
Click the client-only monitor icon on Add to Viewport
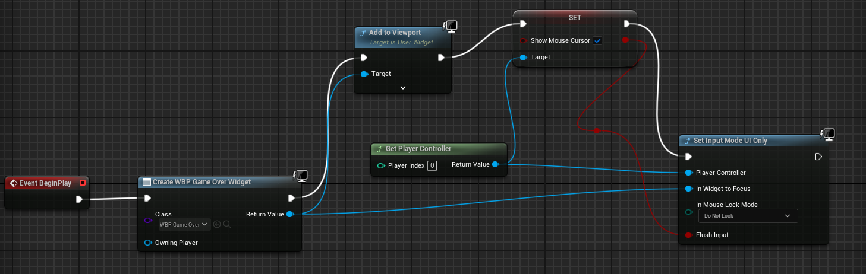point(451,26)
